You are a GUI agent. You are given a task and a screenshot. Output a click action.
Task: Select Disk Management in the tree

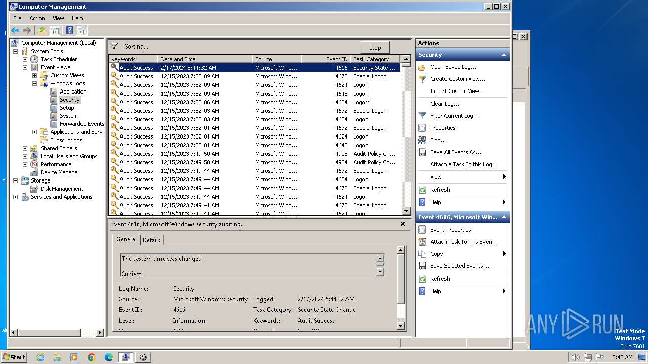62,189
